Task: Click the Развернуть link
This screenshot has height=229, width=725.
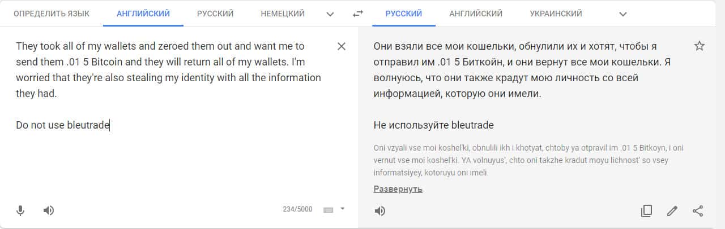Action: point(398,189)
